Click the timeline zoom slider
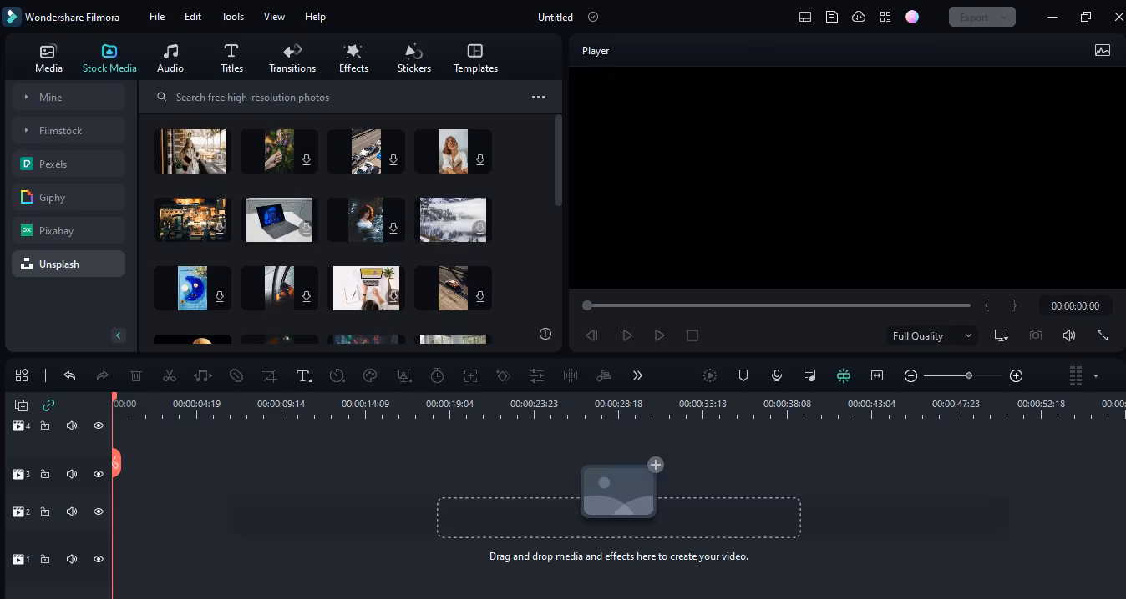Screen dimensions: 1126x599 (x=962, y=376)
